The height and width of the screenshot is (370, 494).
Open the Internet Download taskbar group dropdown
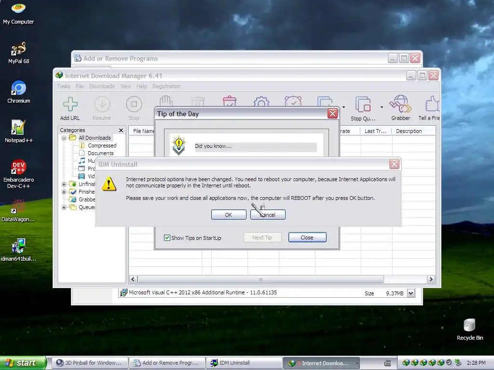357,363
